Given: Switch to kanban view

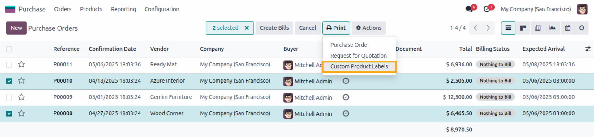Looking at the screenshot, I should point(523,28).
